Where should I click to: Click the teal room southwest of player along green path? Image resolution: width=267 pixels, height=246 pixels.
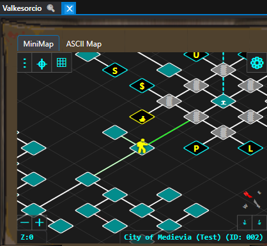[x=88, y=179]
